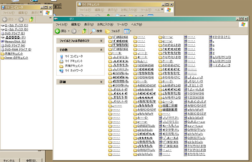Click the キャンセル button
This screenshot has width=252, height=162.
9,160
